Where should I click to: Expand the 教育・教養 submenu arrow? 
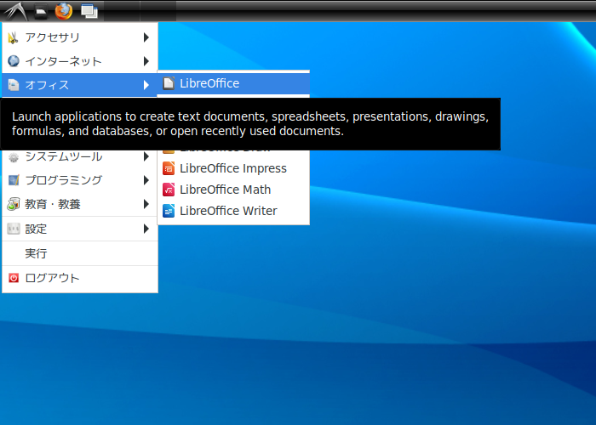click(146, 204)
